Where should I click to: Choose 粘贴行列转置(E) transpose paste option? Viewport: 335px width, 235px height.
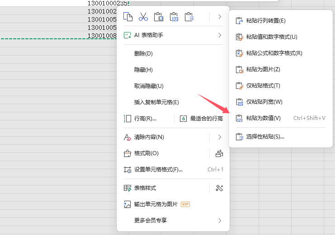point(265,21)
